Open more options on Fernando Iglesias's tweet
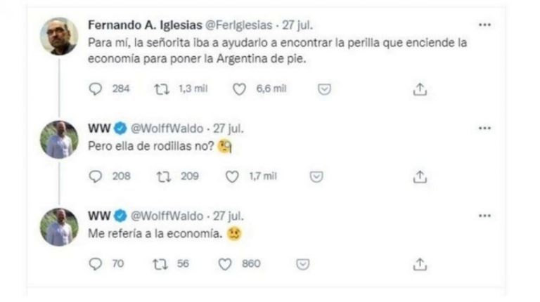The image size is (540, 302). (x=484, y=25)
